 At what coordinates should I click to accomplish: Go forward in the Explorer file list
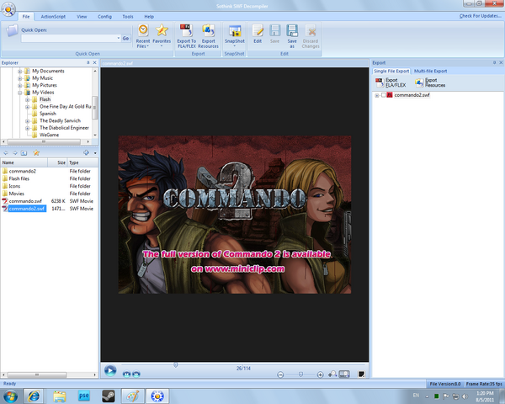tap(15, 152)
